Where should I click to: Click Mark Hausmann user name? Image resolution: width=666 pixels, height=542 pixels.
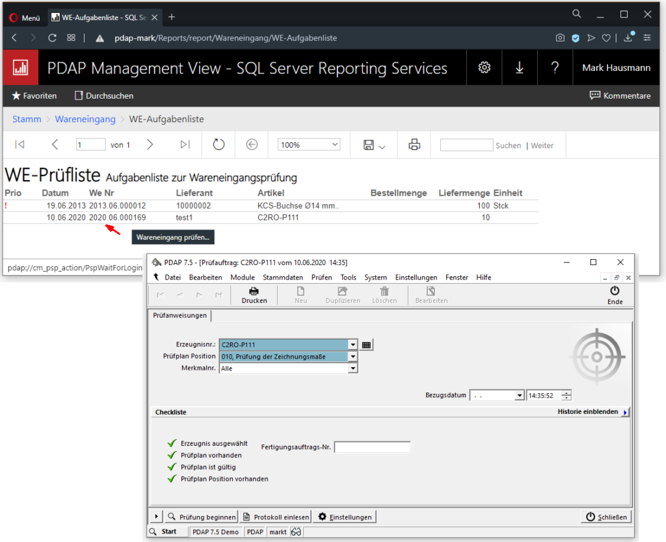(617, 68)
